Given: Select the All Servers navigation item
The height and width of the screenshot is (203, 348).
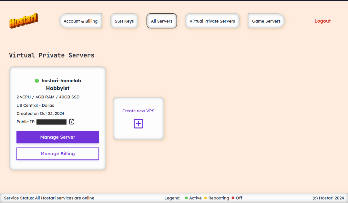Looking at the screenshot, I should click(x=161, y=21).
